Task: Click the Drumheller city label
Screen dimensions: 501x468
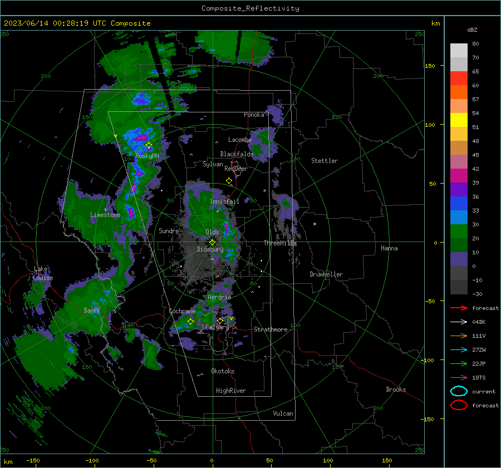Action: pyautogui.click(x=326, y=274)
